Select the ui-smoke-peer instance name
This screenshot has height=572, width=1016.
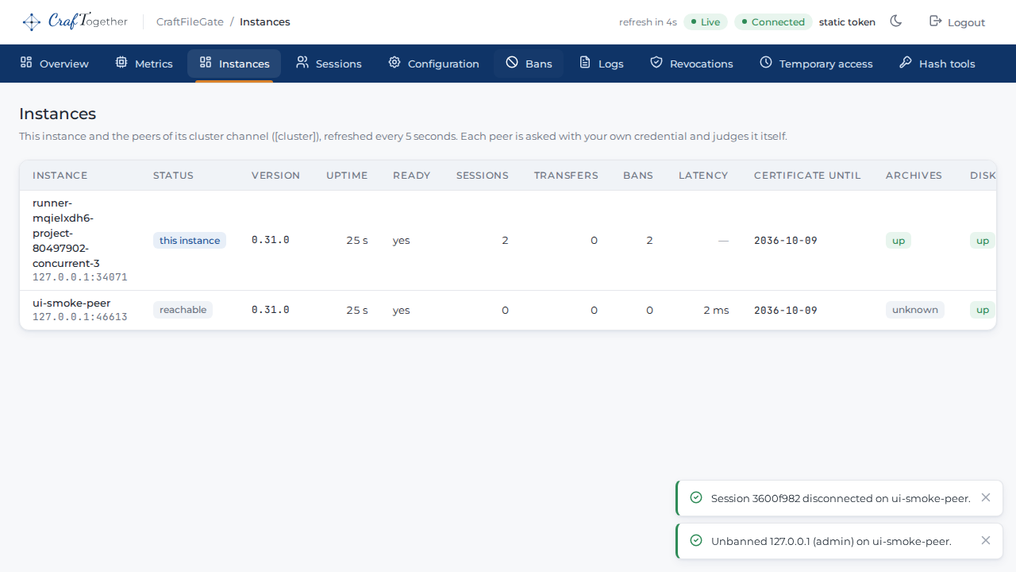pos(71,303)
